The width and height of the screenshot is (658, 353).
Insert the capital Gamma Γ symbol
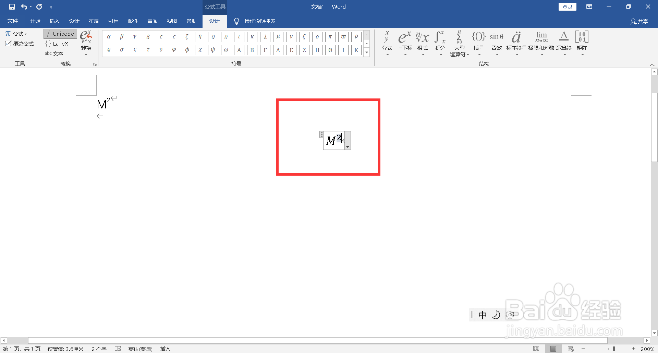(x=265, y=50)
